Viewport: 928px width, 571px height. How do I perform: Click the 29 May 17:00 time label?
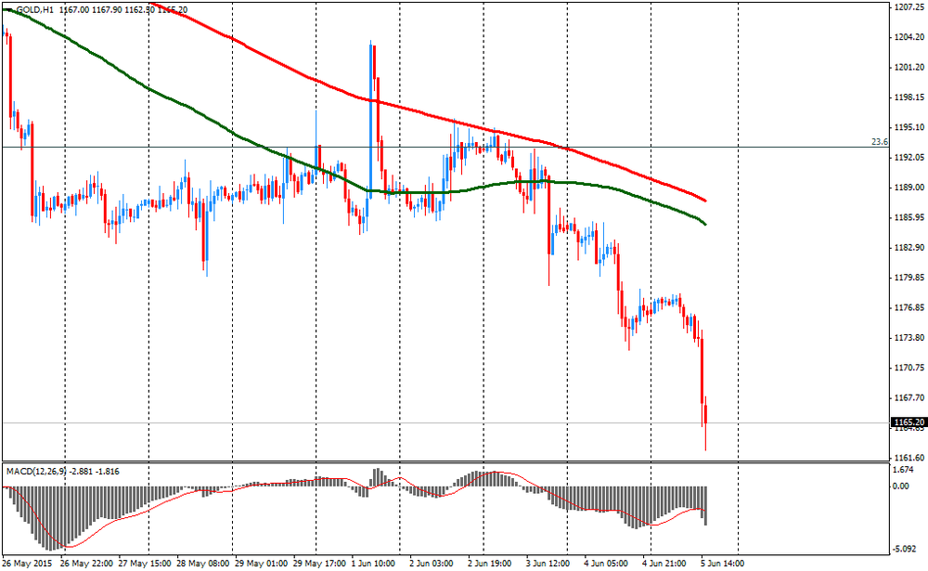[x=319, y=564]
